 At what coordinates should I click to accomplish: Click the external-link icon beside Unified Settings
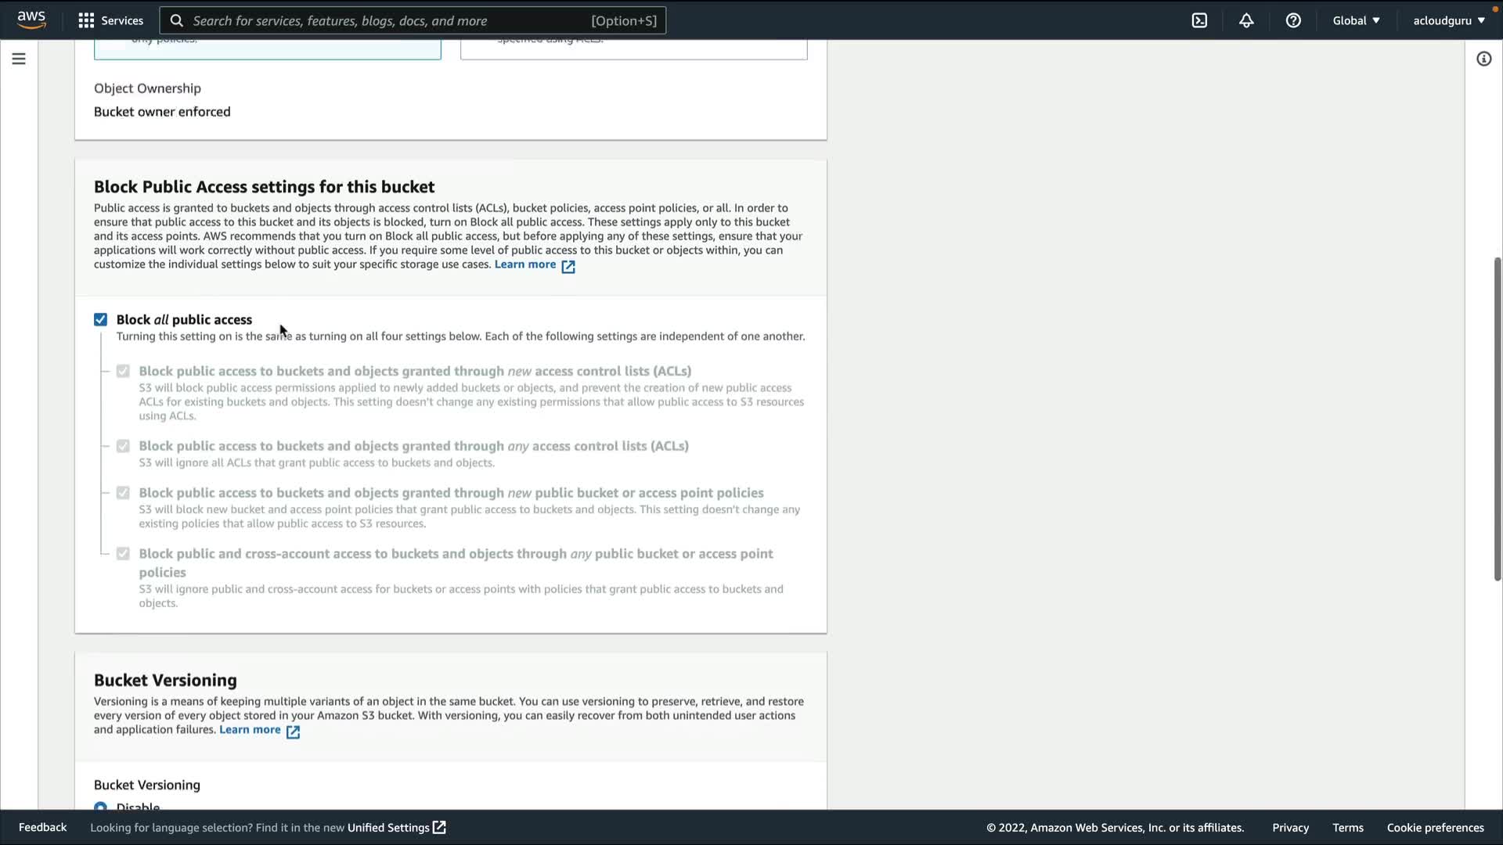(x=439, y=827)
